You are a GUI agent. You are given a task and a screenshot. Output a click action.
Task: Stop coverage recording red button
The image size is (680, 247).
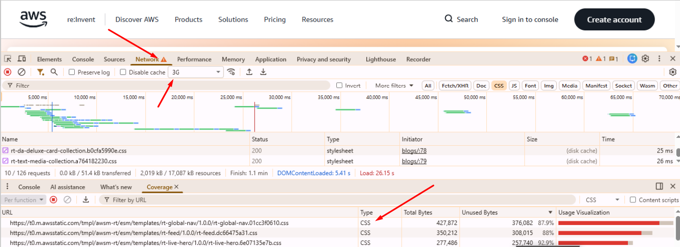pos(53,200)
